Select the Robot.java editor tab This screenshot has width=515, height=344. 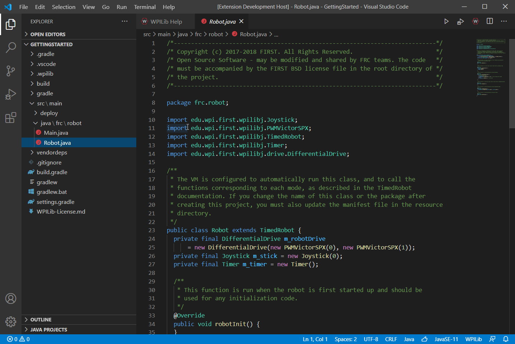pyautogui.click(x=222, y=21)
